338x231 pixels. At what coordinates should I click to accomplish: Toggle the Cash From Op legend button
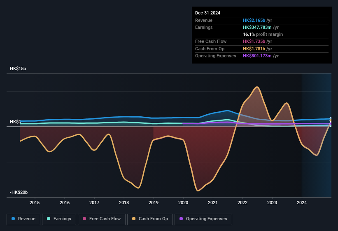click(x=150, y=219)
